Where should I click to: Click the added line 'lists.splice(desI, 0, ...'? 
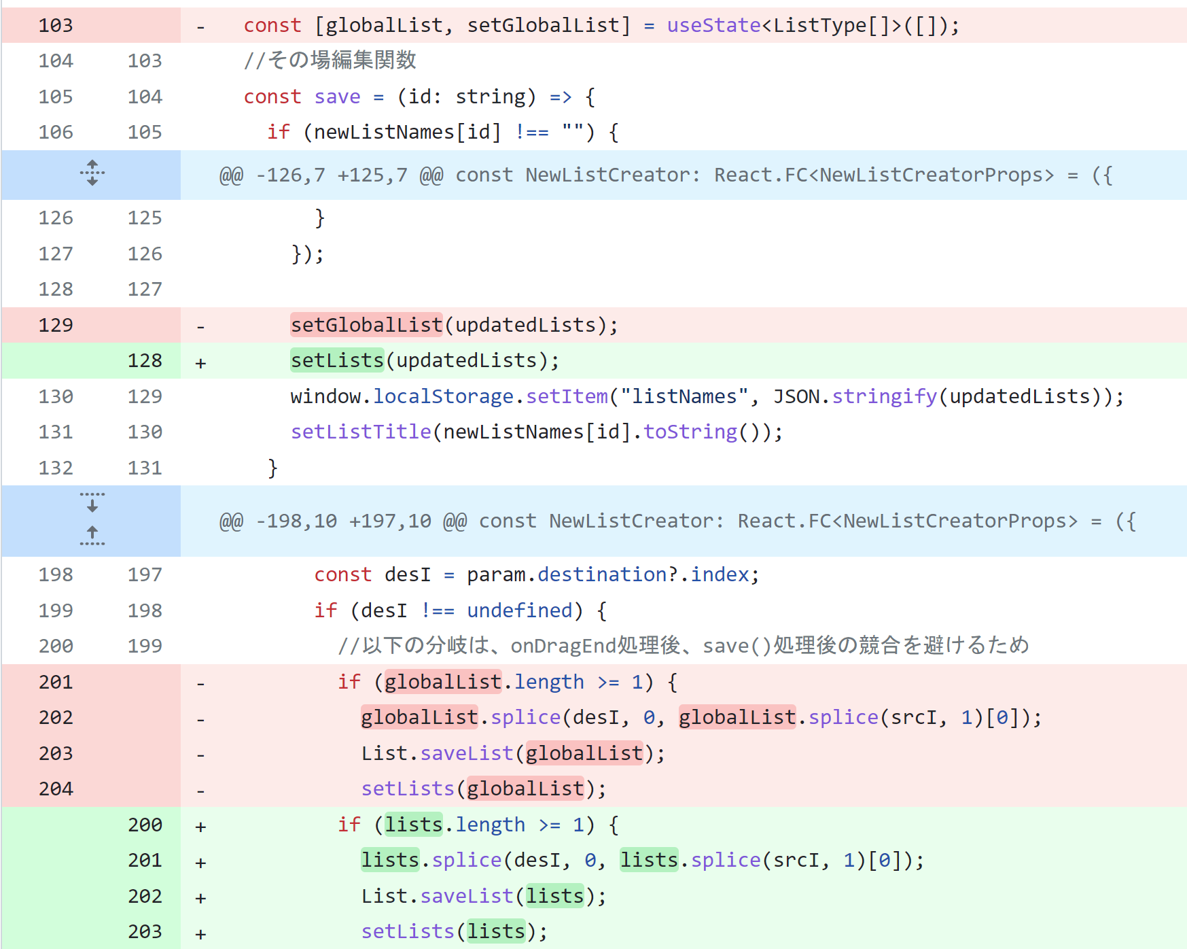[x=643, y=860]
